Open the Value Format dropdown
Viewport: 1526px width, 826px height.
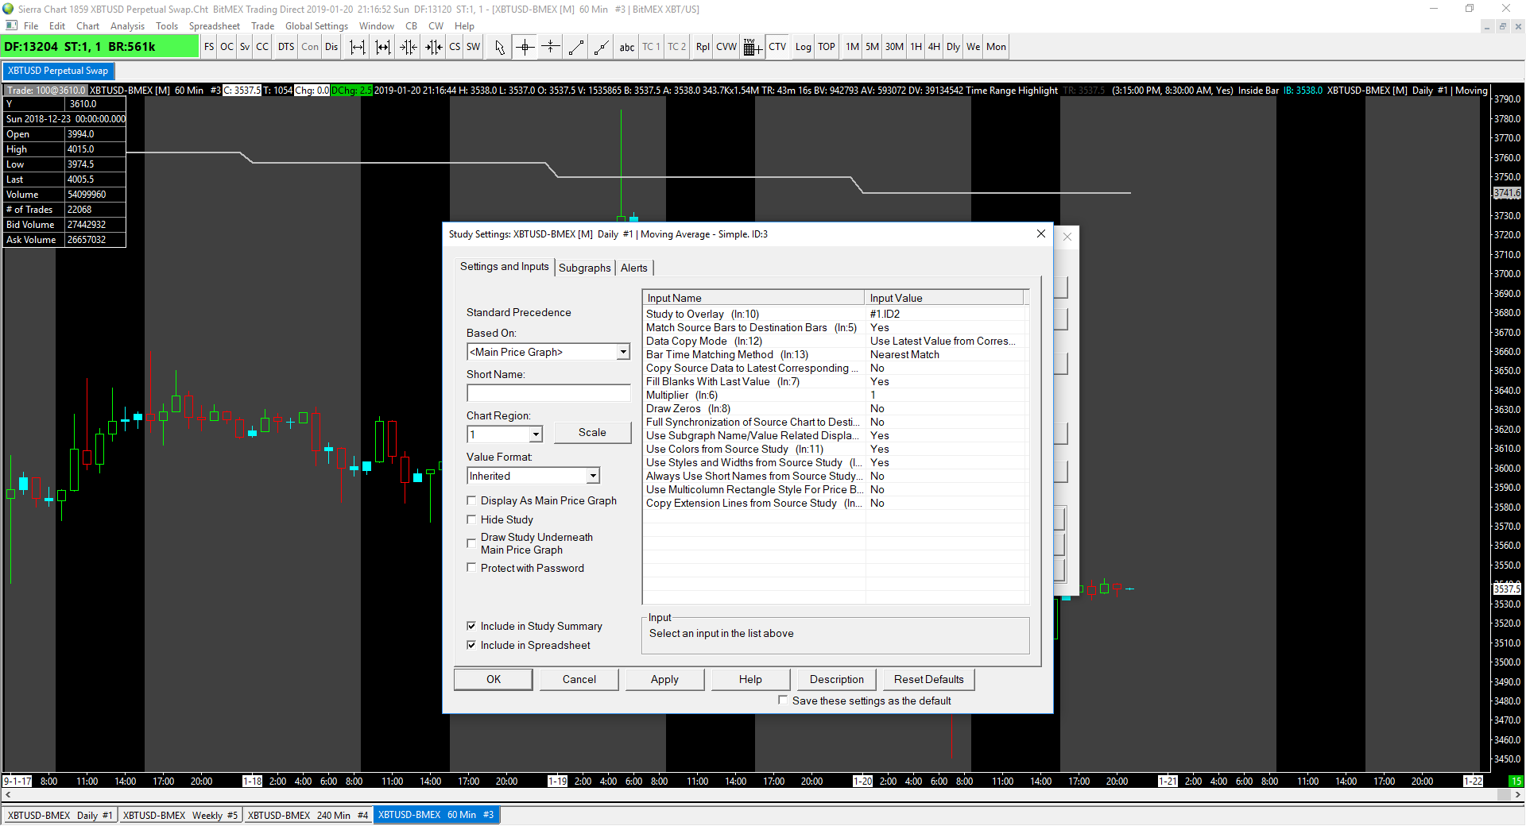click(592, 476)
